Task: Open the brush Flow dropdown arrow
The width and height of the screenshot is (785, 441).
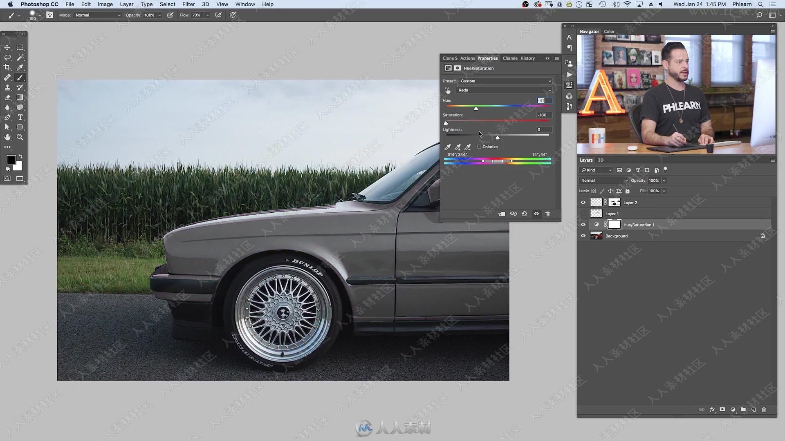Action: 207,15
